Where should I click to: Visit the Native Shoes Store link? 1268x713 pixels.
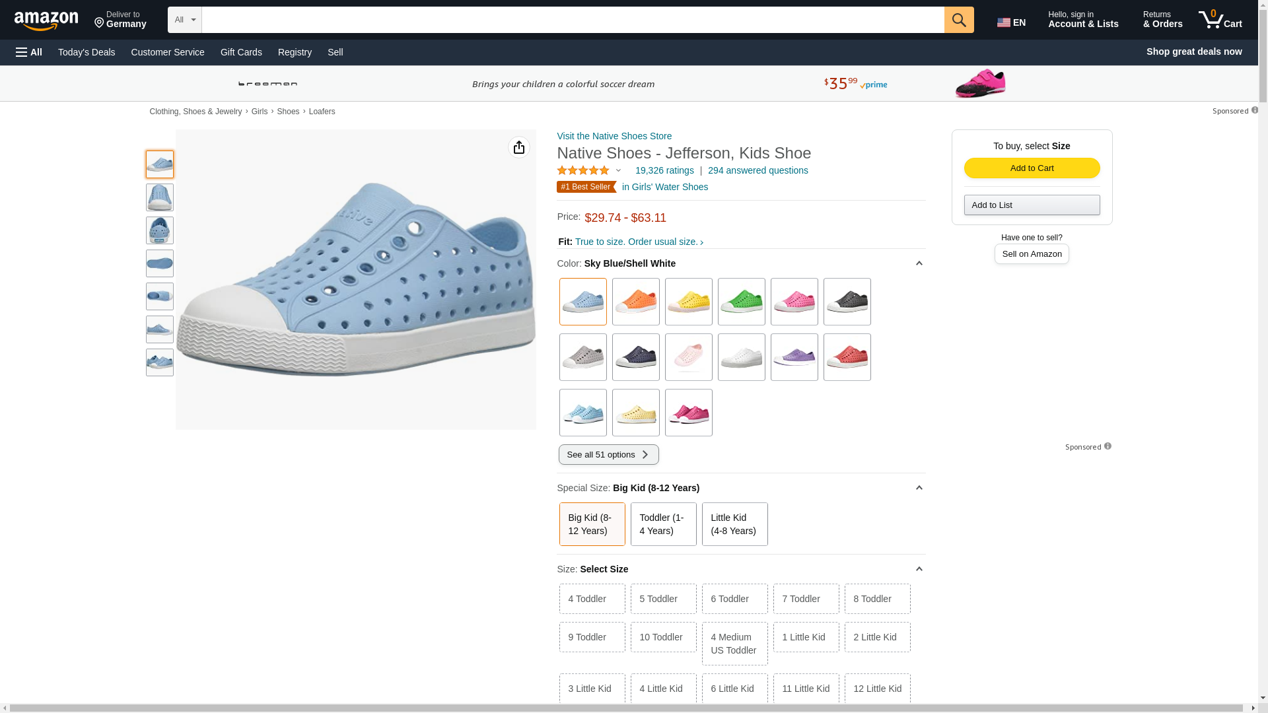(x=614, y=136)
